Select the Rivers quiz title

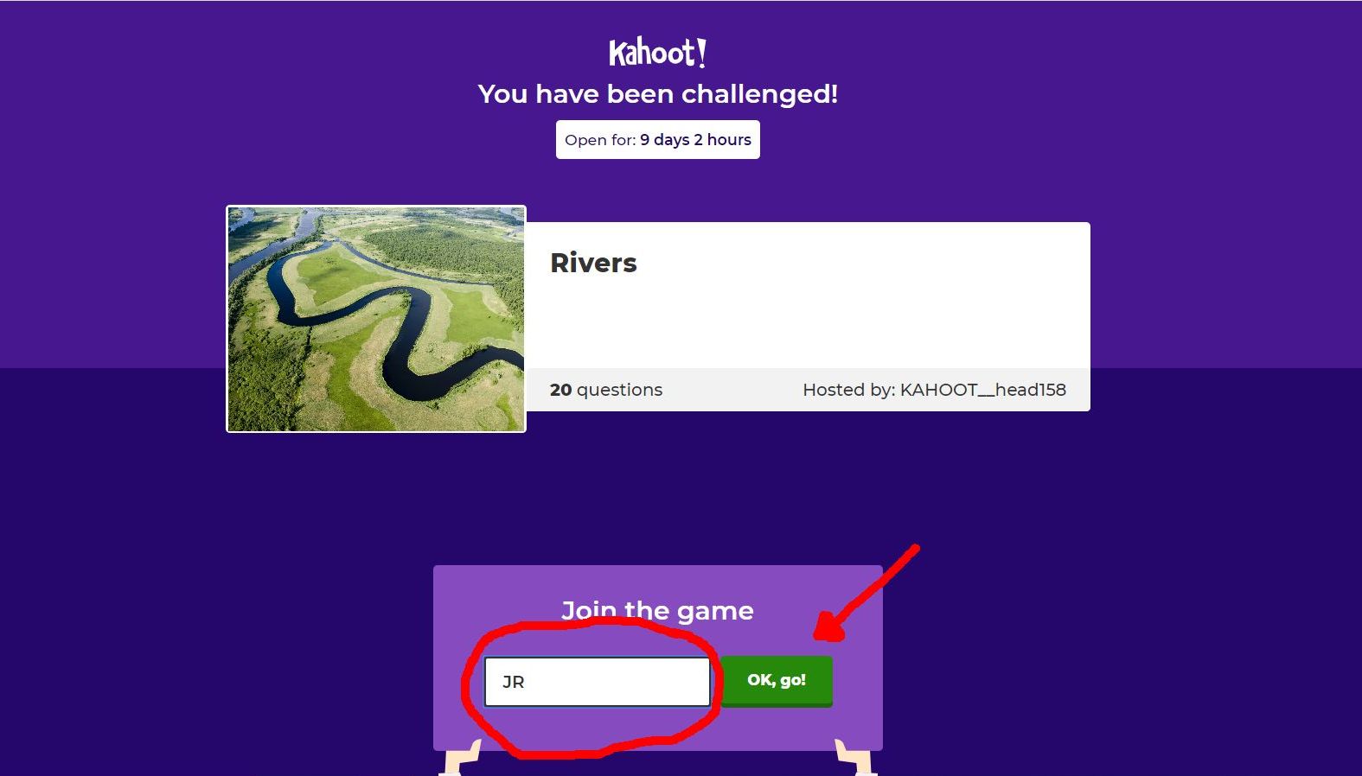click(x=593, y=263)
